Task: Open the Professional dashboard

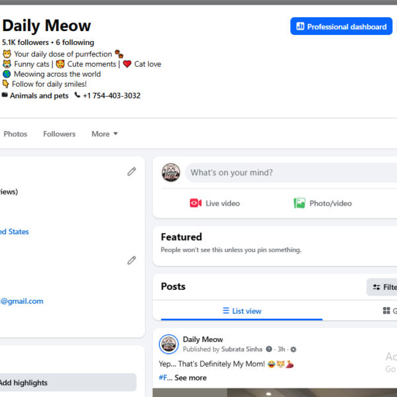Action: (x=341, y=26)
